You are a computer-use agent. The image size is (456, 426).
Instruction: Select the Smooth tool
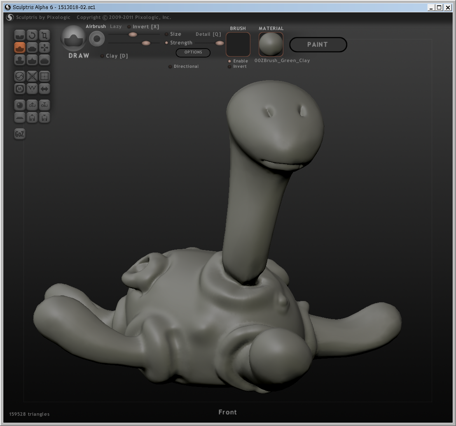[44, 60]
